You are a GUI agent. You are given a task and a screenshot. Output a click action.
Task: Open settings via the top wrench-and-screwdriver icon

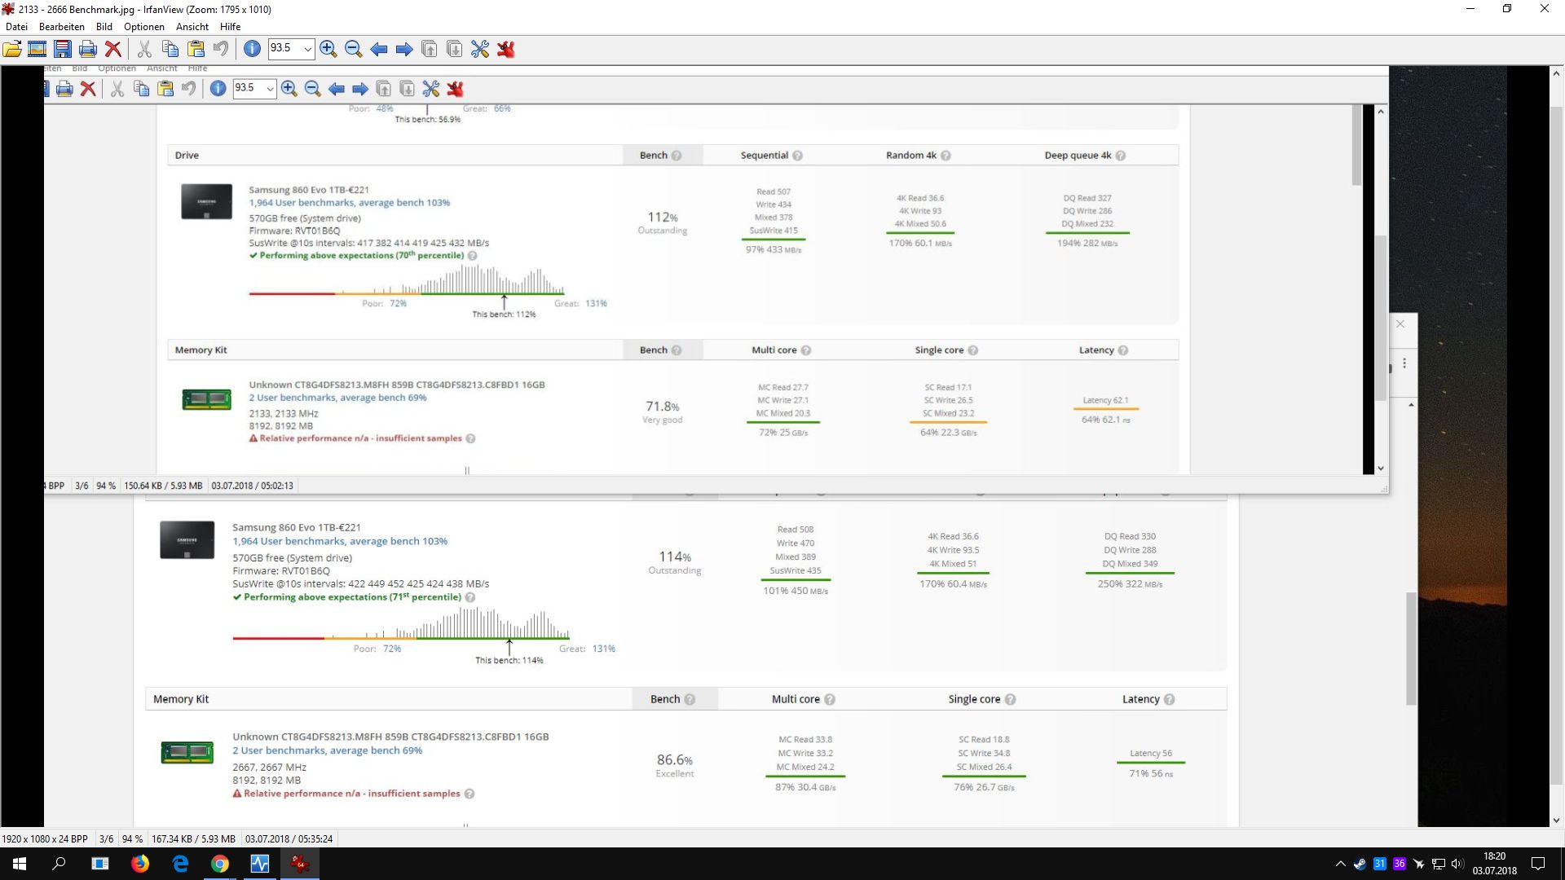(x=480, y=49)
